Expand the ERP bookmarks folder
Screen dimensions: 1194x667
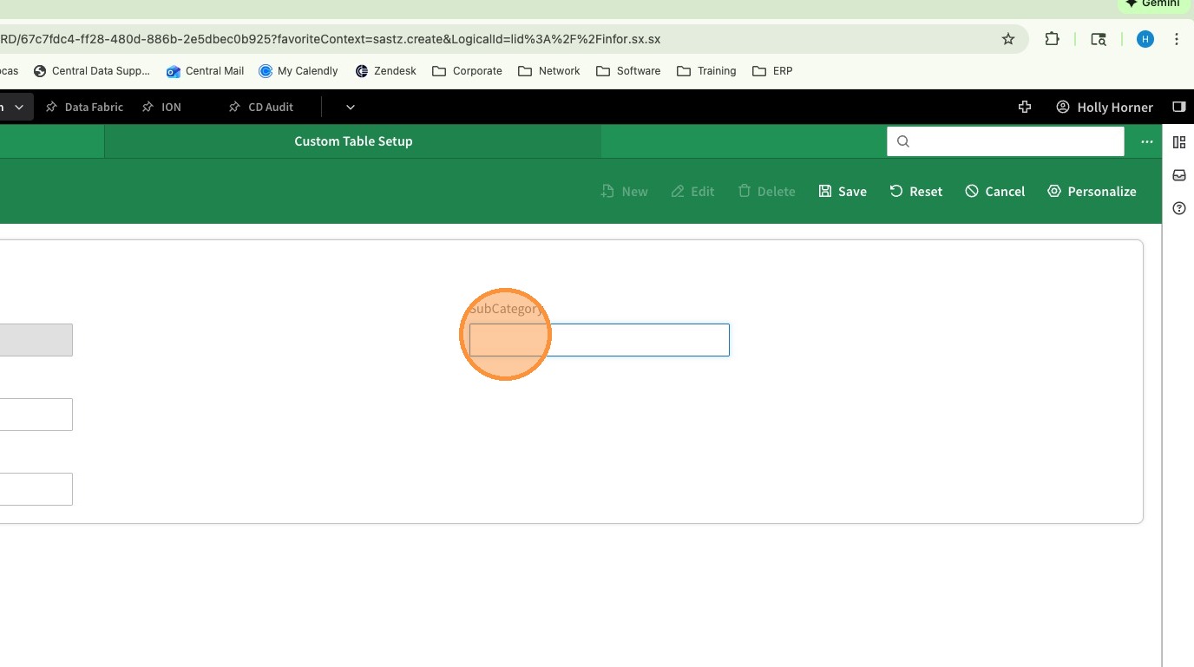point(772,71)
